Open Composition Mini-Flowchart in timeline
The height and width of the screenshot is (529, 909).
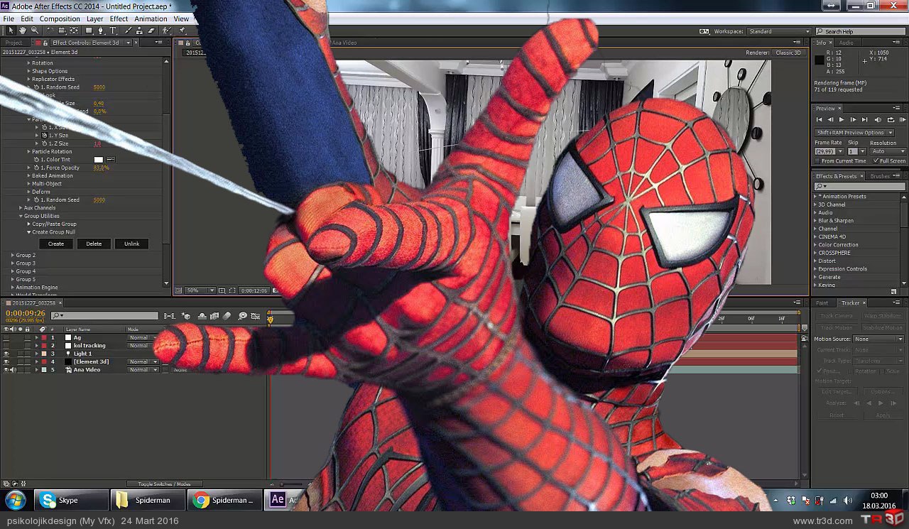coord(169,316)
